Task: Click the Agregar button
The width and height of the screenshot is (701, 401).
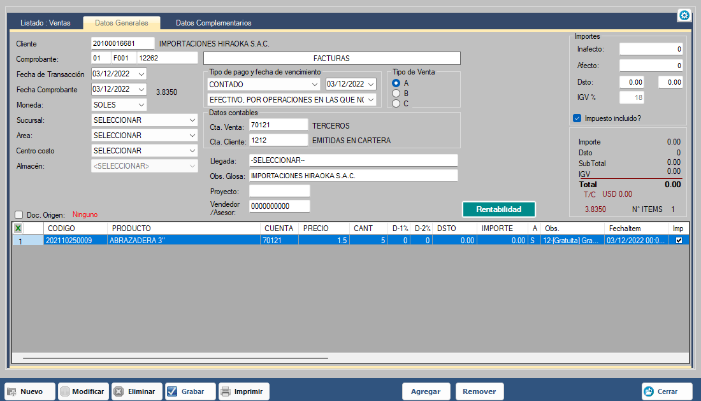Action: click(426, 391)
